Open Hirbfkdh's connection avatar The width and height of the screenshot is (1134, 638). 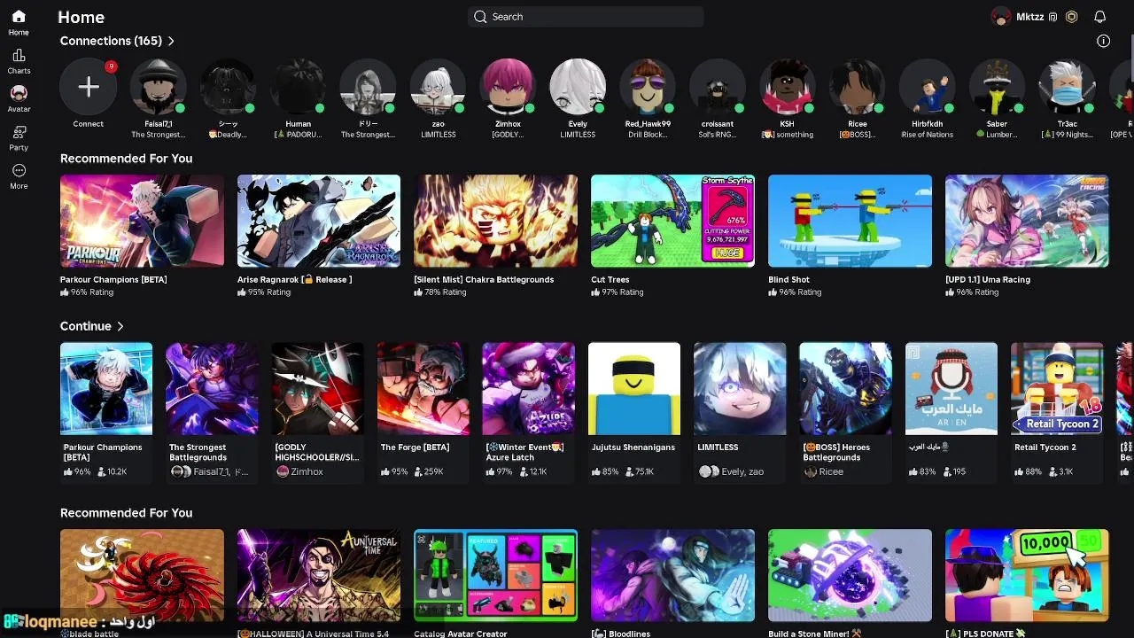point(928,87)
